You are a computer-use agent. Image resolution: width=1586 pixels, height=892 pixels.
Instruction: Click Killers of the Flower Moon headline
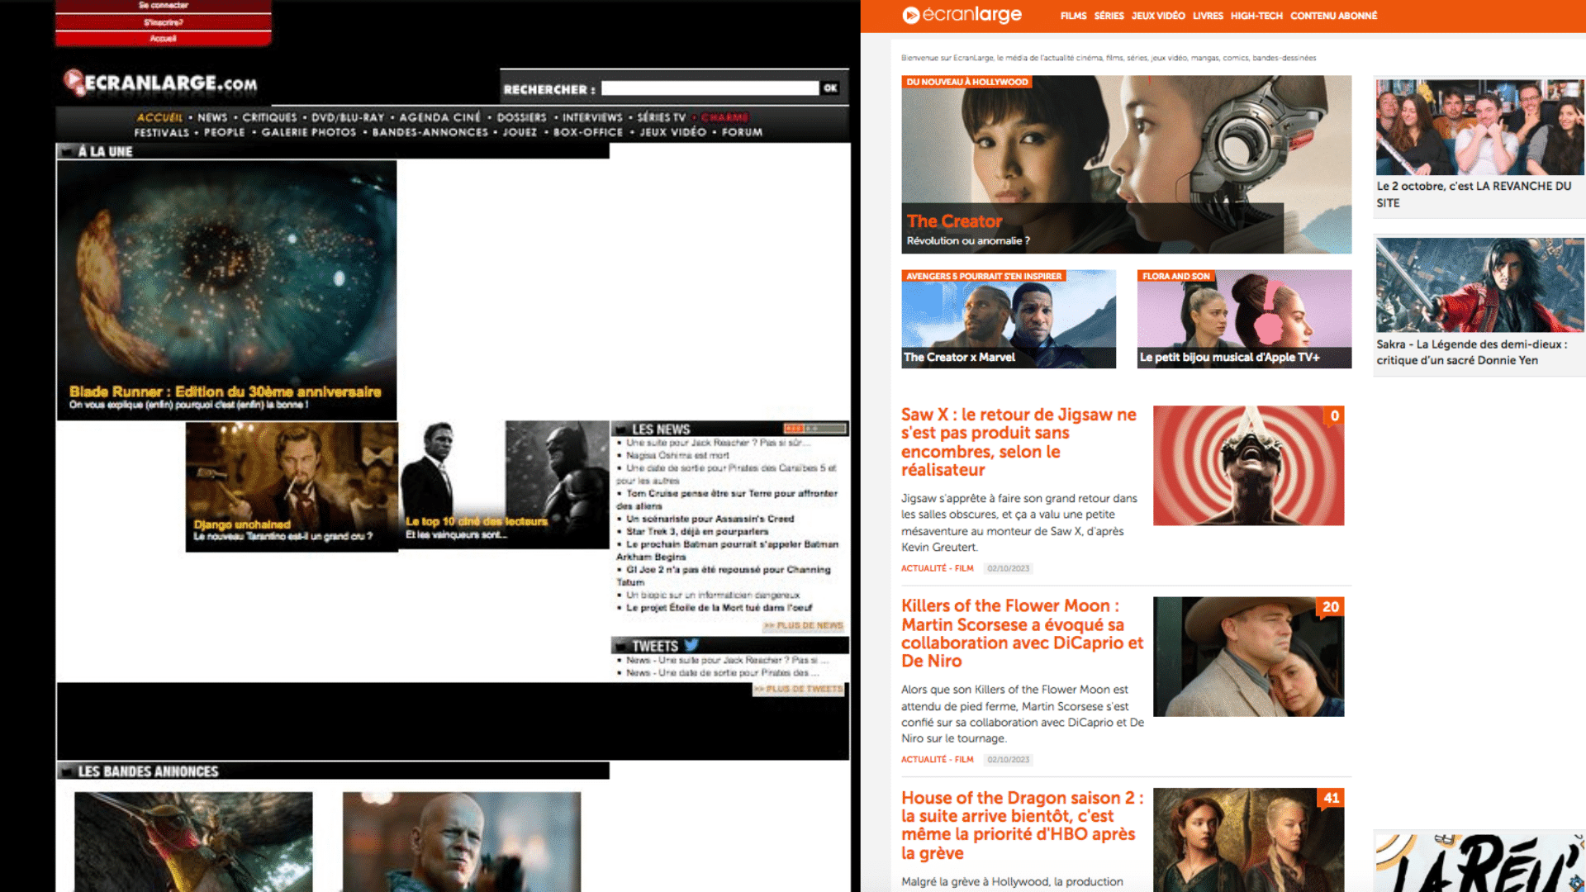click(1022, 633)
